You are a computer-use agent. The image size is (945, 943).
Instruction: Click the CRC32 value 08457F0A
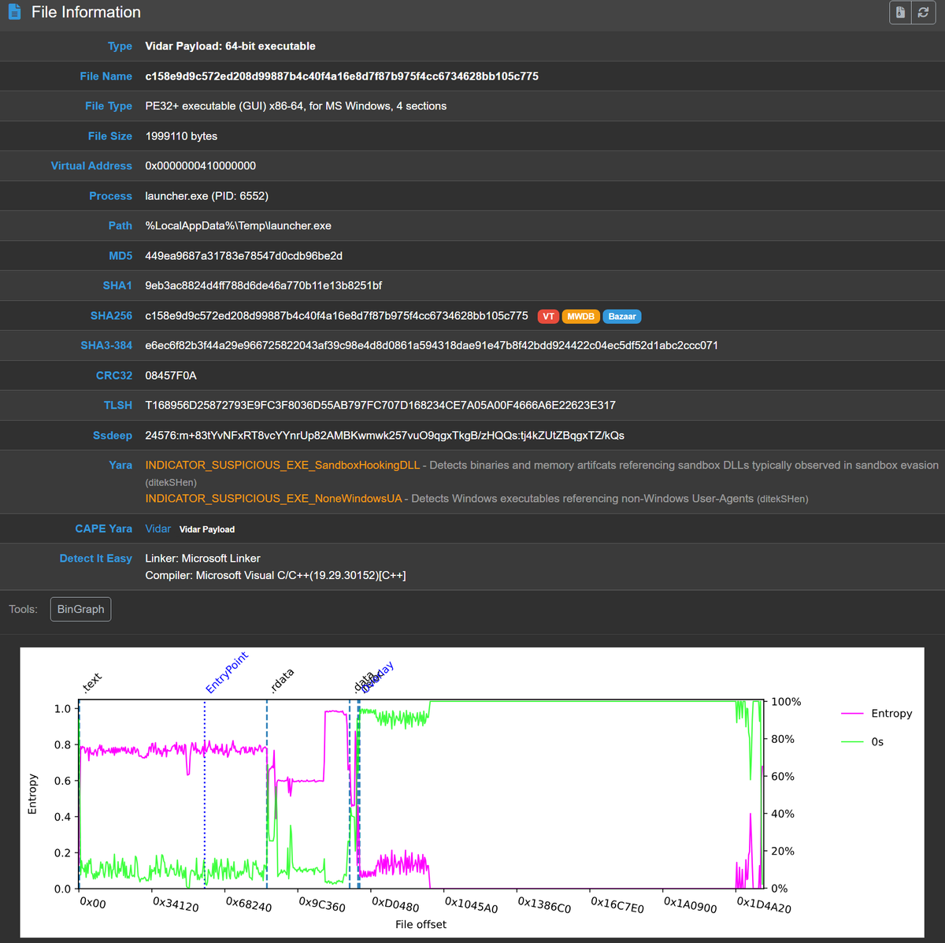(170, 376)
